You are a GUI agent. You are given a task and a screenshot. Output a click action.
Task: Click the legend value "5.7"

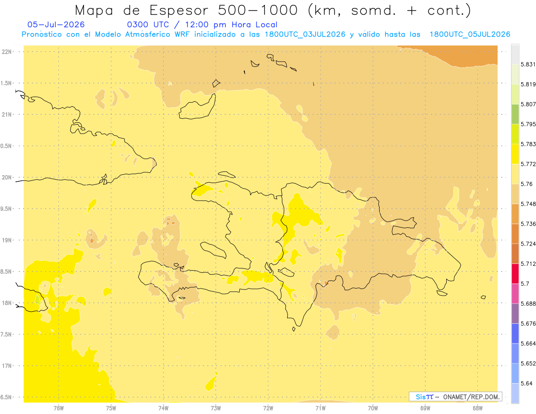(x=525, y=284)
